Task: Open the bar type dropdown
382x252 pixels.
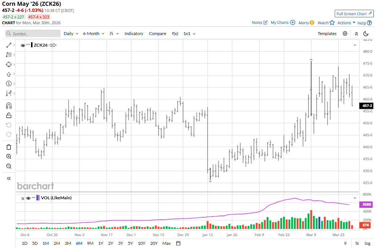Action: coord(114,34)
